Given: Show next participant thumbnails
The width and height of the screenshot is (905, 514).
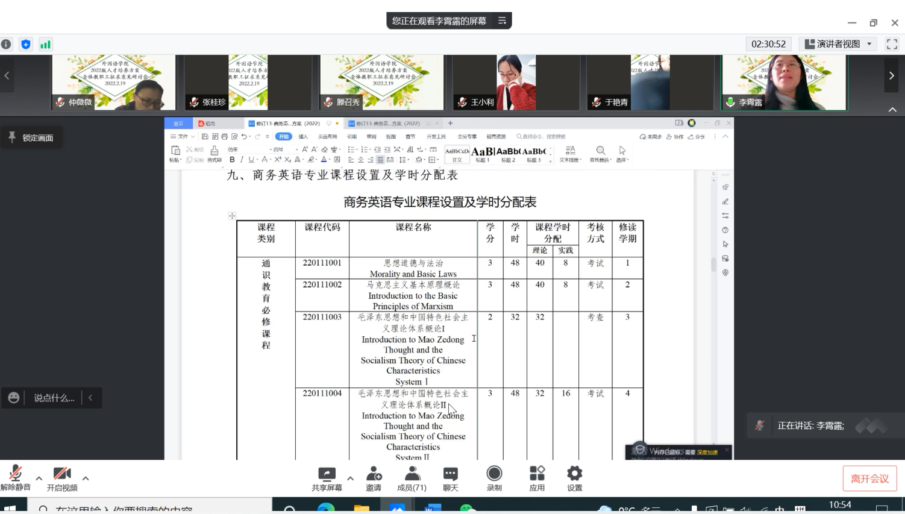Looking at the screenshot, I should (x=892, y=76).
